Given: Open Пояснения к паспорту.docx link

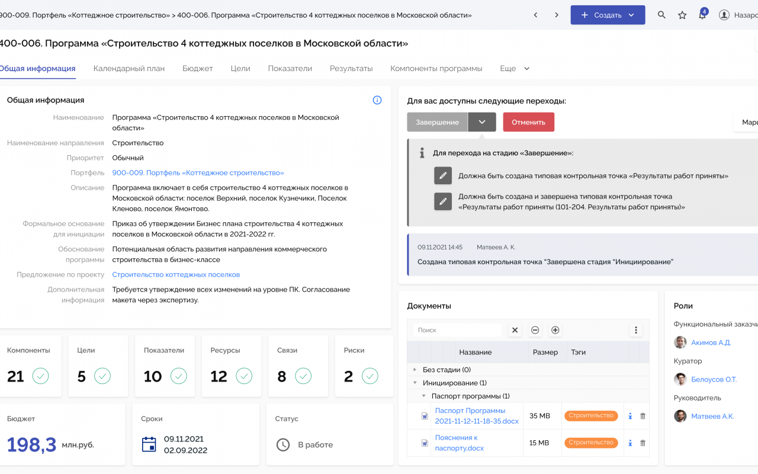Looking at the screenshot, I should (460, 443).
